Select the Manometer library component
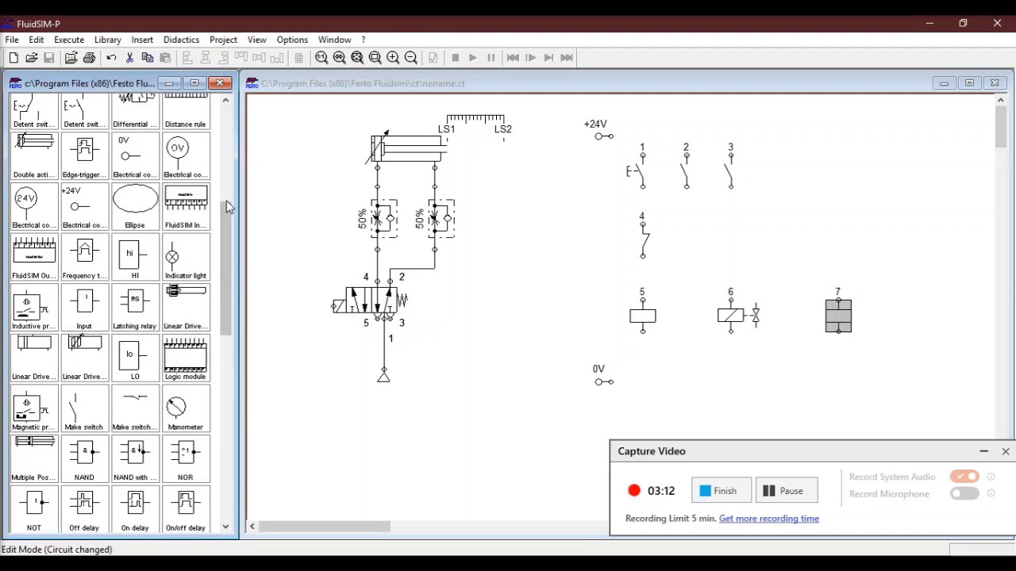The height and width of the screenshot is (571, 1016). (186, 409)
